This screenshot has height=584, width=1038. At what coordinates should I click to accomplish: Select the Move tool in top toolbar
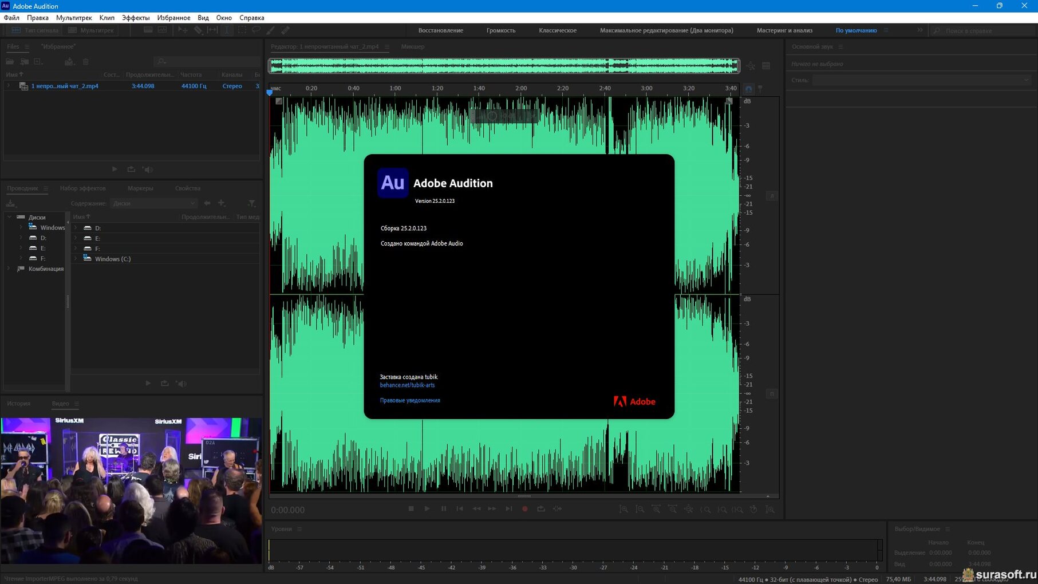183,30
